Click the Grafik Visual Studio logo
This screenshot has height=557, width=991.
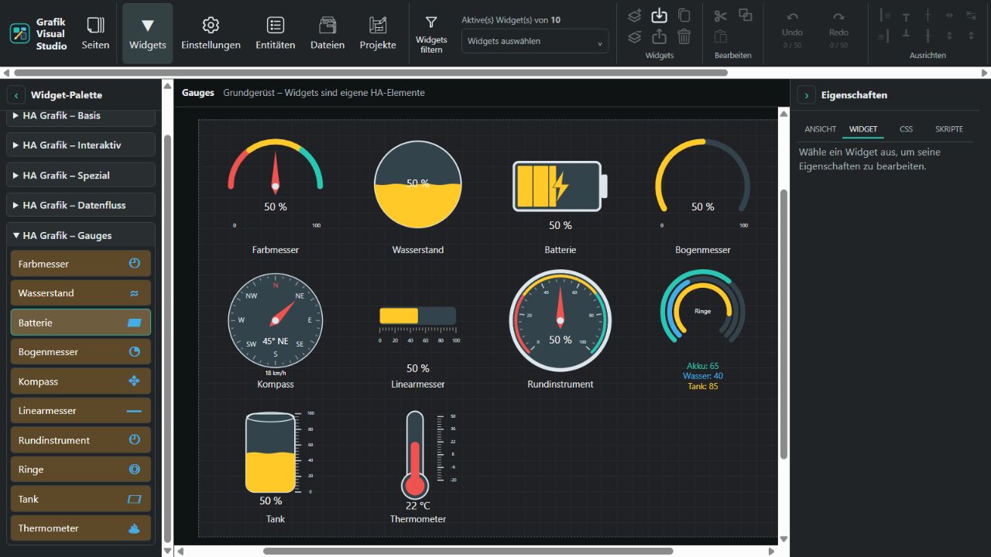[x=19, y=33]
